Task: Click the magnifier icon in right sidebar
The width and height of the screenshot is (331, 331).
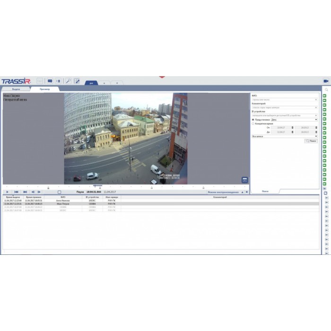Action: (326, 89)
